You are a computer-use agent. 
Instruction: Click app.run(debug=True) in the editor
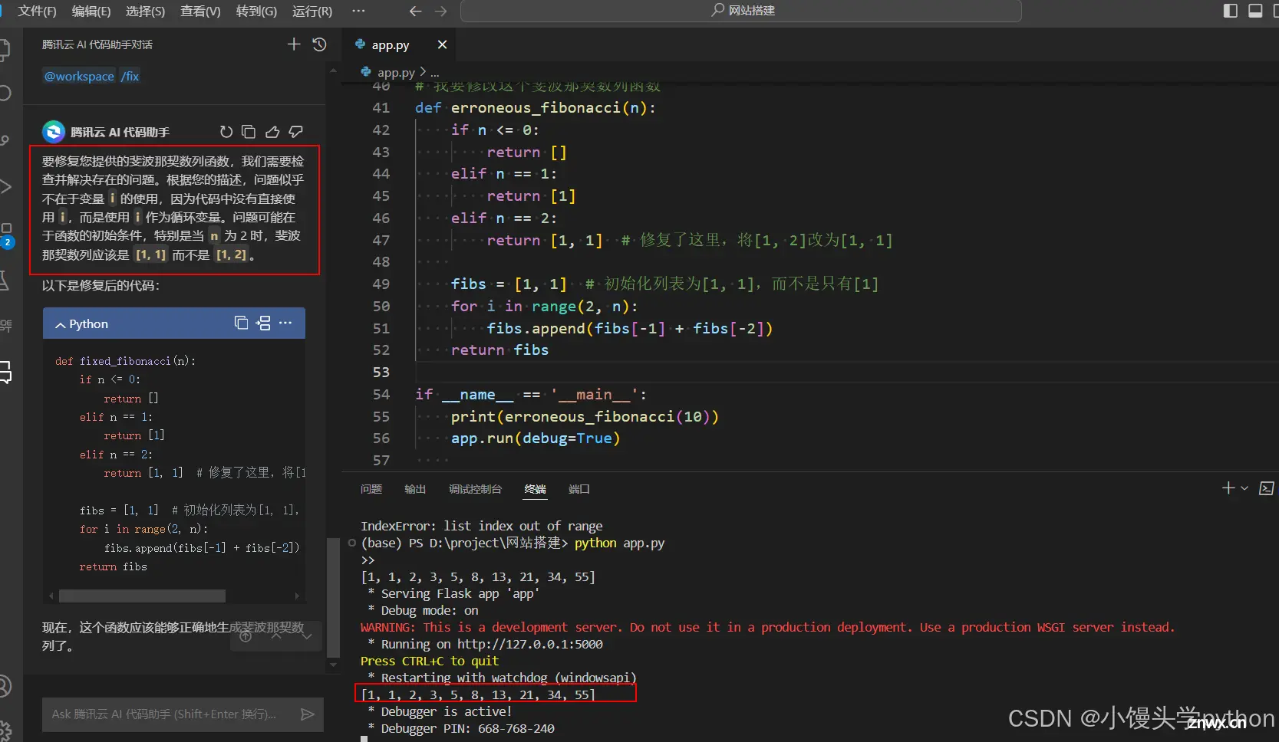tap(536, 438)
